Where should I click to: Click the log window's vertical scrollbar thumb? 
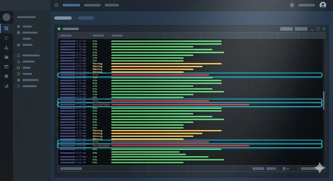[x=324, y=100]
